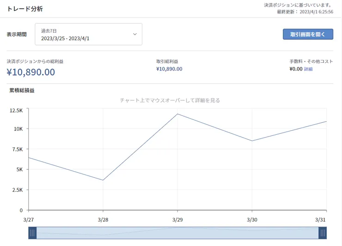This screenshot has width=342, height=246.
Task: Click the large ¥10,890.00 total profit figure
Action: pos(31,72)
